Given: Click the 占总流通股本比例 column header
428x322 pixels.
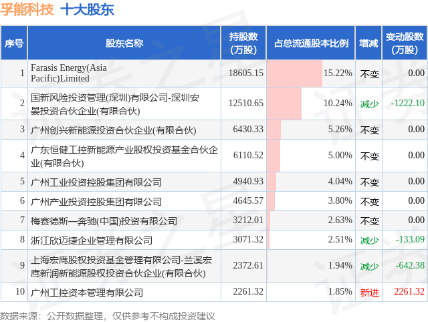Looking at the screenshot, I should point(311,43).
